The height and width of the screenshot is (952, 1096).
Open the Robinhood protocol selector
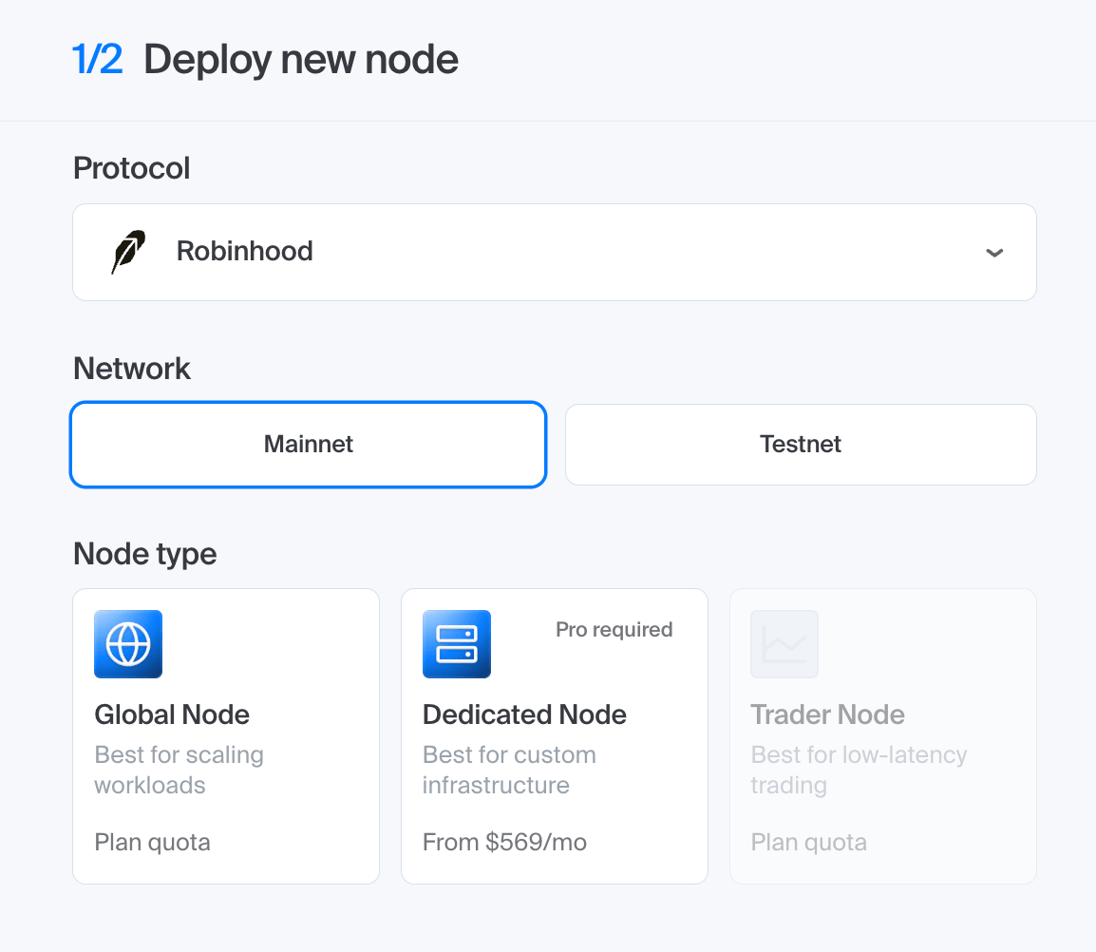555,253
